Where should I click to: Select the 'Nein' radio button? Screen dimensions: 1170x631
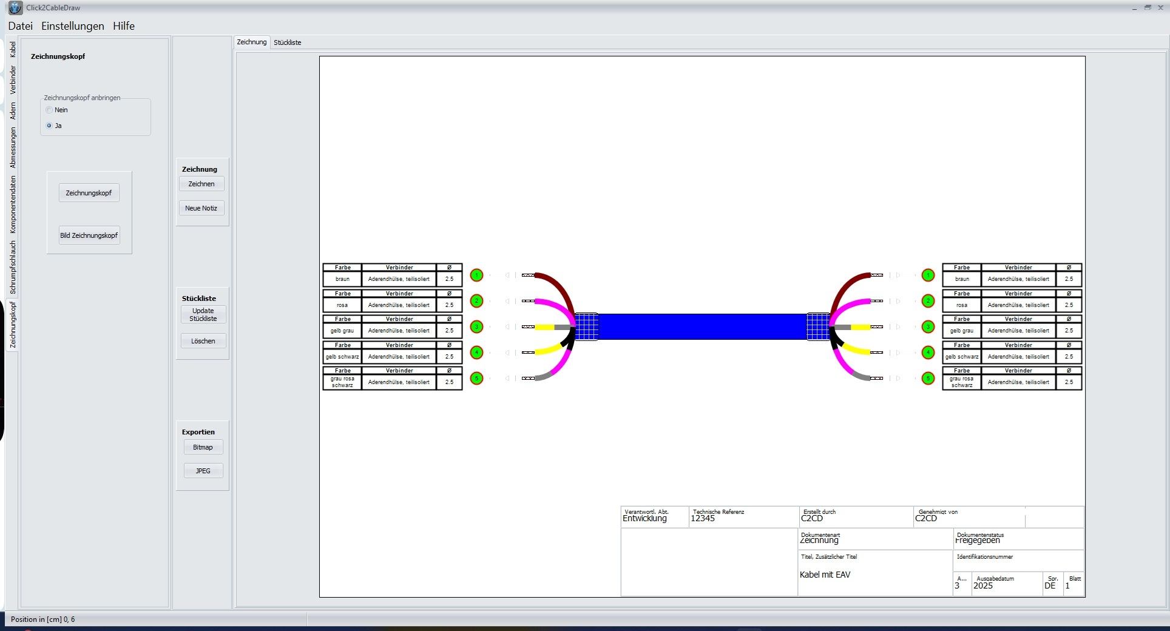(x=50, y=110)
